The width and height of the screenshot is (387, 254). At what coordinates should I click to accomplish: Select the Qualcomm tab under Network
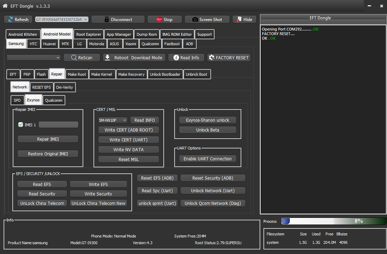(54, 100)
